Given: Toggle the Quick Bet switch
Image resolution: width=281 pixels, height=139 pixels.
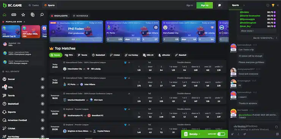Looking at the screenshot, I should coord(221,134).
